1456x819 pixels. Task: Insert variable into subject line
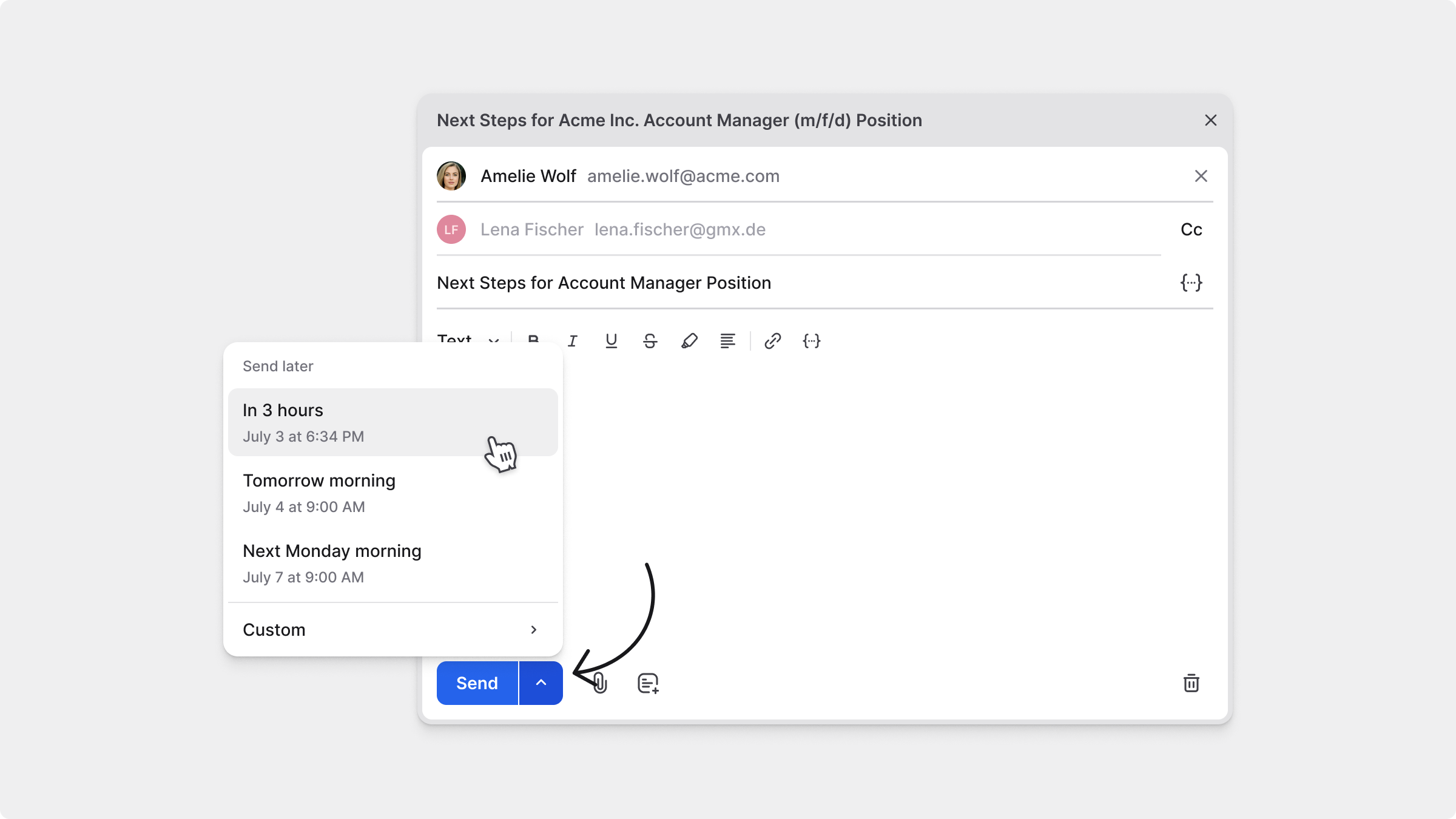(1191, 283)
